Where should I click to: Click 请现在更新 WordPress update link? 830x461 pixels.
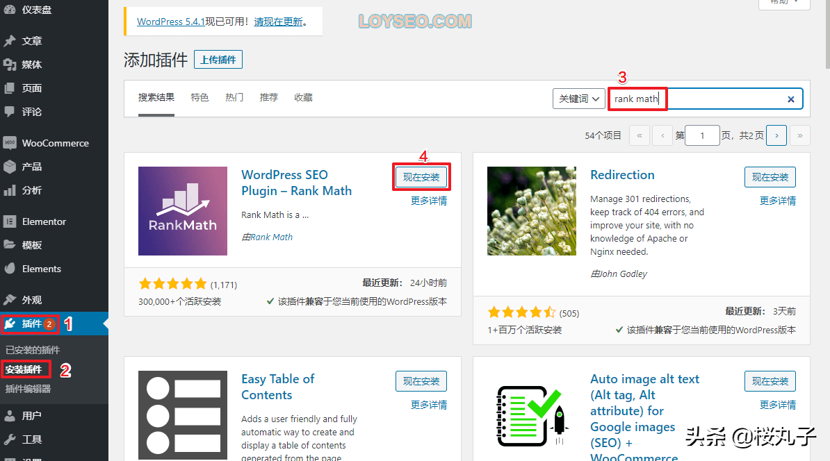click(x=279, y=22)
